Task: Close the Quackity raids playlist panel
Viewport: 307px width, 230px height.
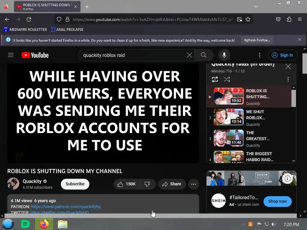Action: tap(288, 66)
